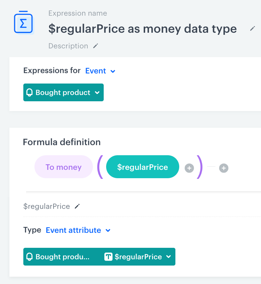This screenshot has width=261, height=284.
Task: Select the $regularPrice formula pill
Action: 142,167
